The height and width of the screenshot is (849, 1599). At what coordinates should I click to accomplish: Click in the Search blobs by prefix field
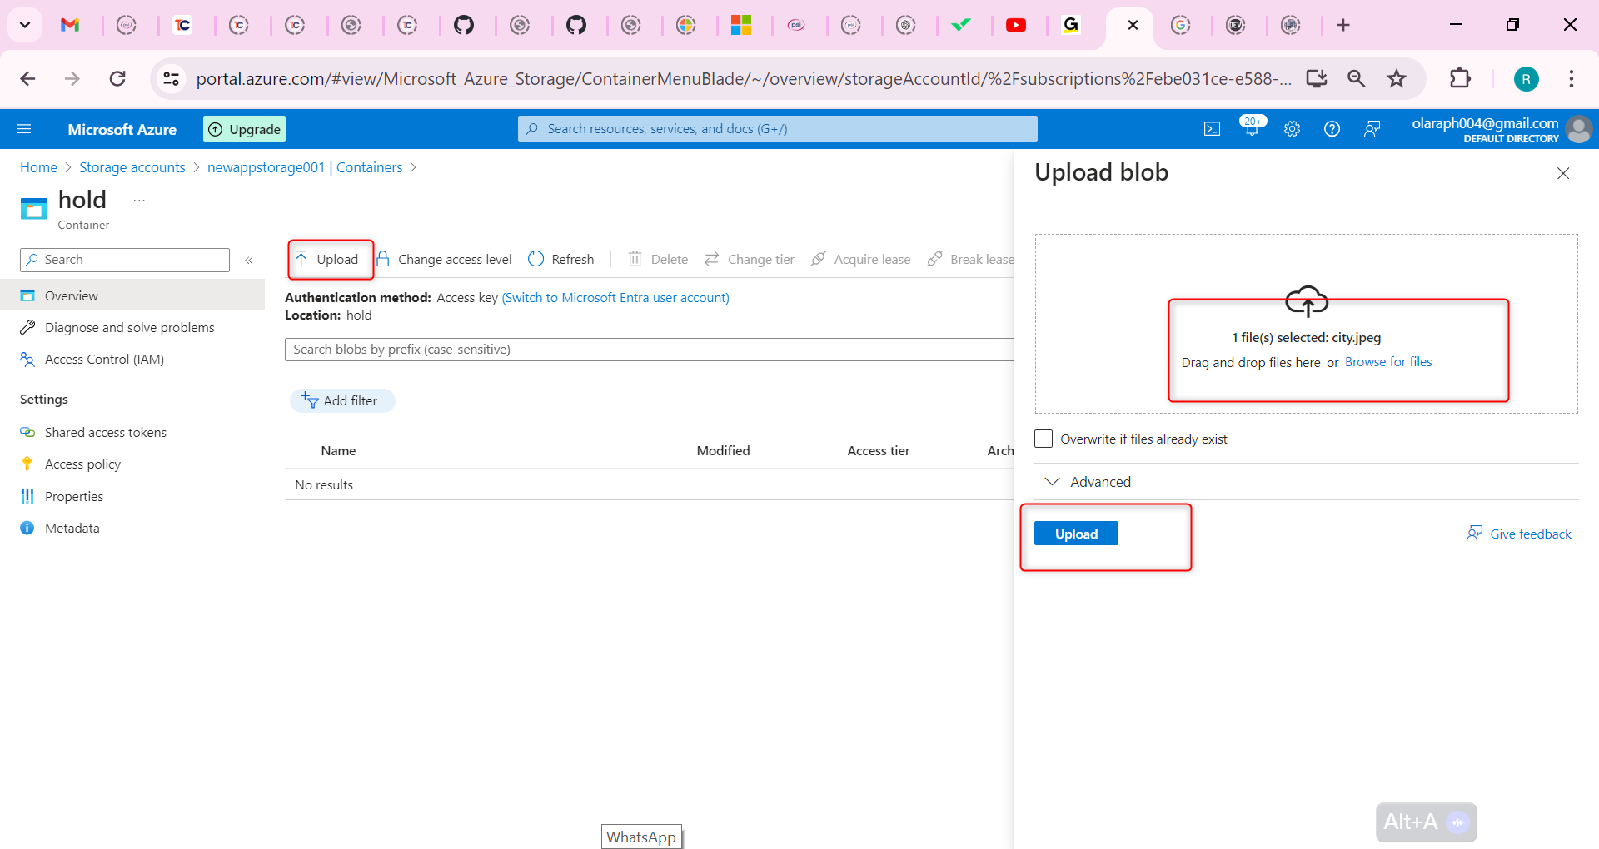point(583,349)
